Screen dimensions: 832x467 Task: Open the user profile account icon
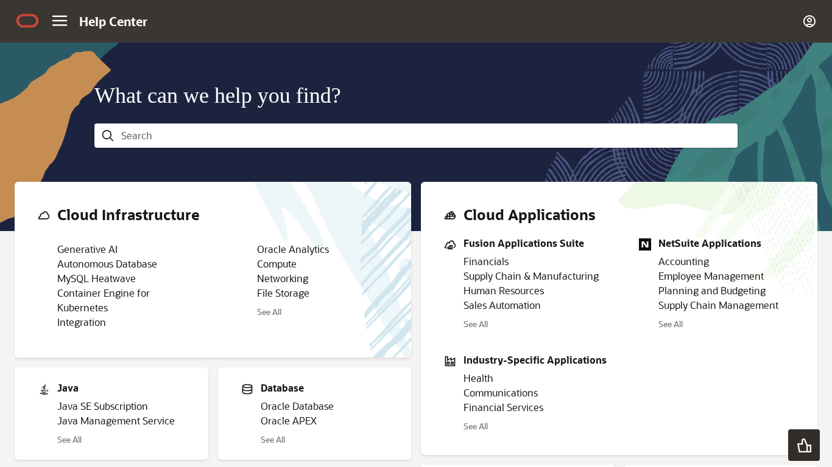809,21
